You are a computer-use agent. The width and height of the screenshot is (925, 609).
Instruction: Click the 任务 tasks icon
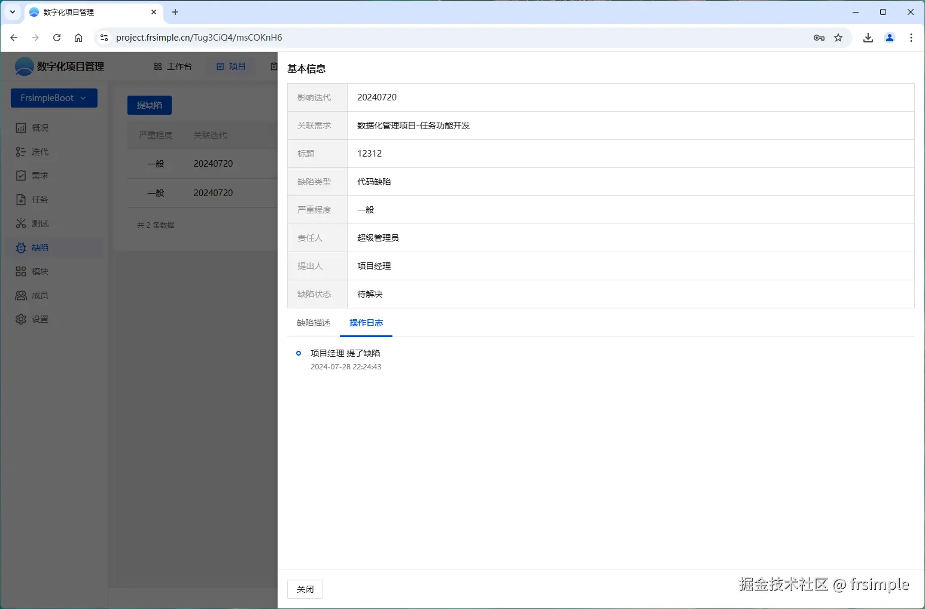39,199
